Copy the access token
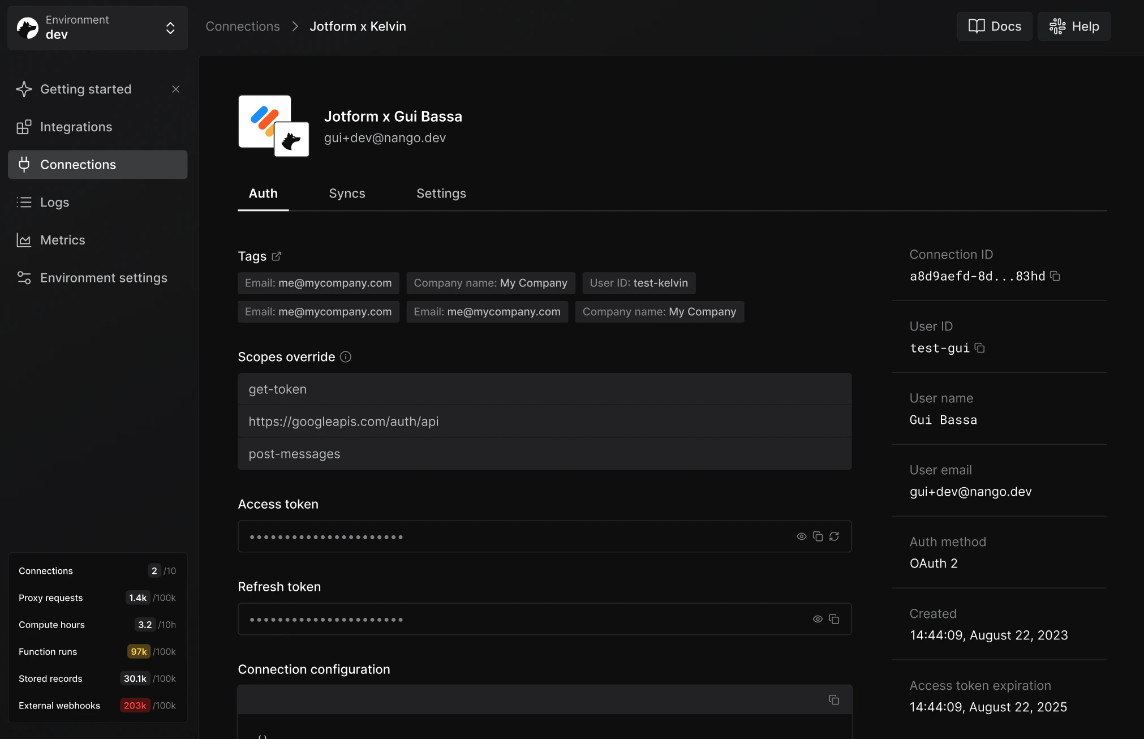 [818, 536]
